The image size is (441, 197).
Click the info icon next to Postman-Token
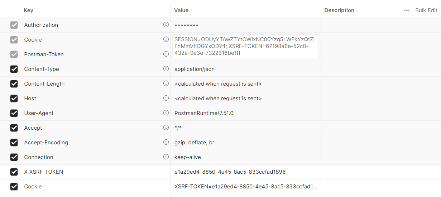pyautogui.click(x=166, y=54)
